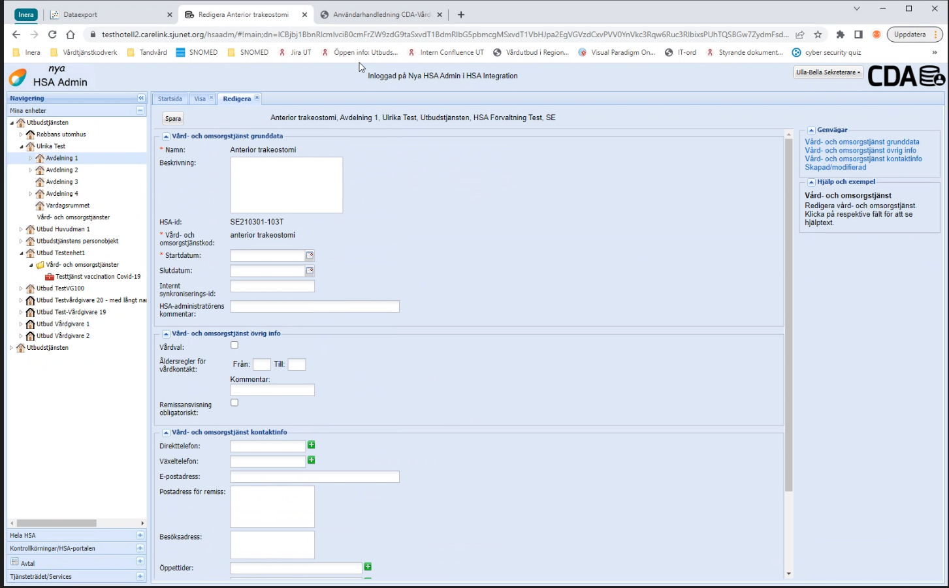Switch to the Startsida tab
The image size is (949, 588).
coord(170,99)
